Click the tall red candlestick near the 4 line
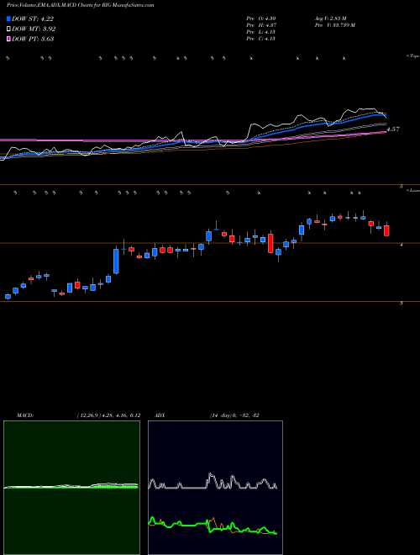The image size is (420, 555). [x=270, y=242]
